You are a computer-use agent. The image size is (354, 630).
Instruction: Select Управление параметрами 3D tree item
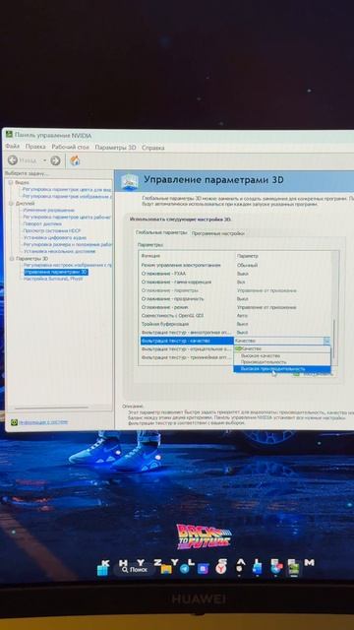(x=55, y=272)
